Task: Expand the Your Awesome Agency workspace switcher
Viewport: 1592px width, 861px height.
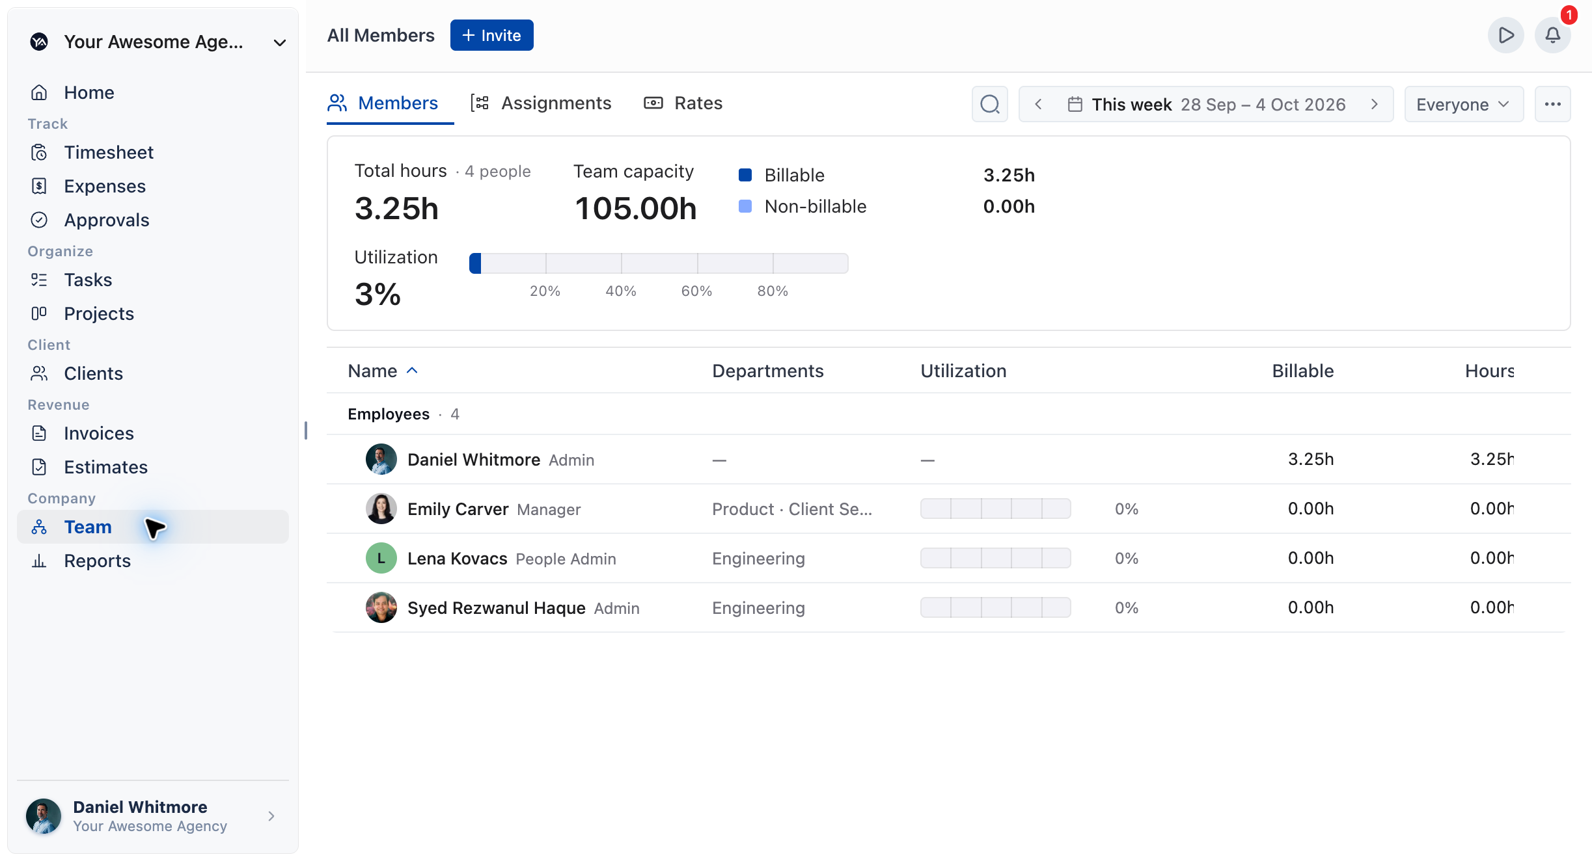Action: [x=158, y=42]
